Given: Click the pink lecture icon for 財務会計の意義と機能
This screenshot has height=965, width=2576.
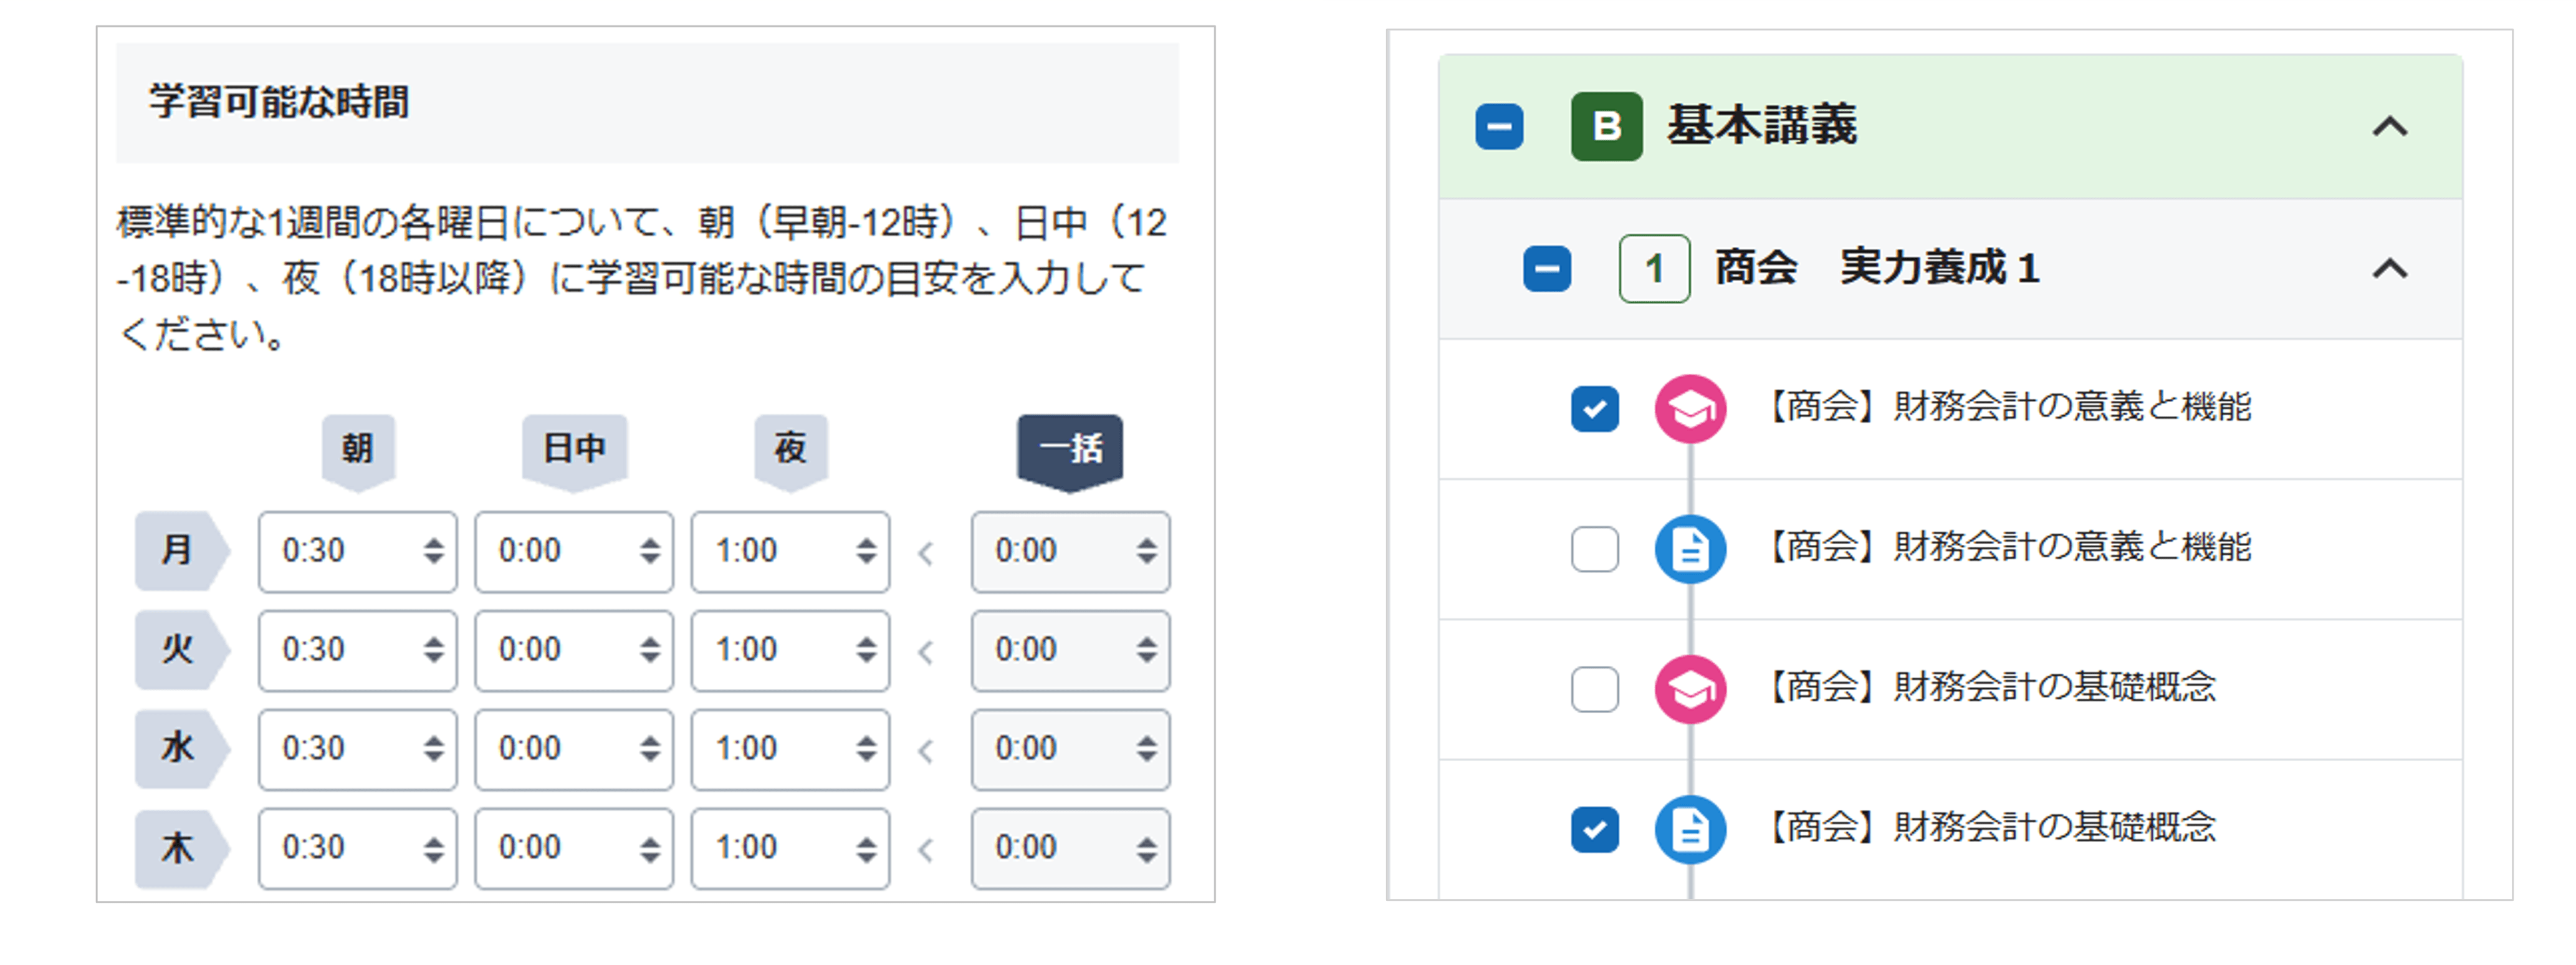Looking at the screenshot, I should click(1689, 408).
